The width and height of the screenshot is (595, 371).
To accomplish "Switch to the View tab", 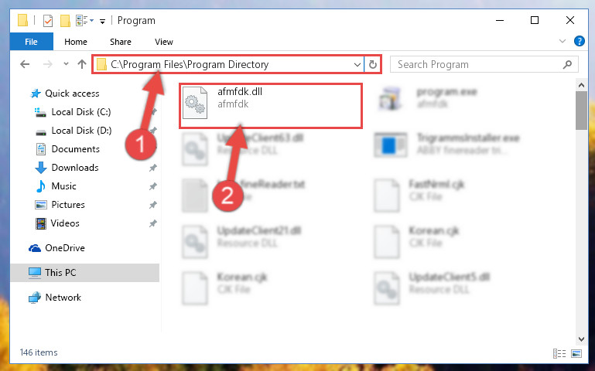I will pos(163,42).
